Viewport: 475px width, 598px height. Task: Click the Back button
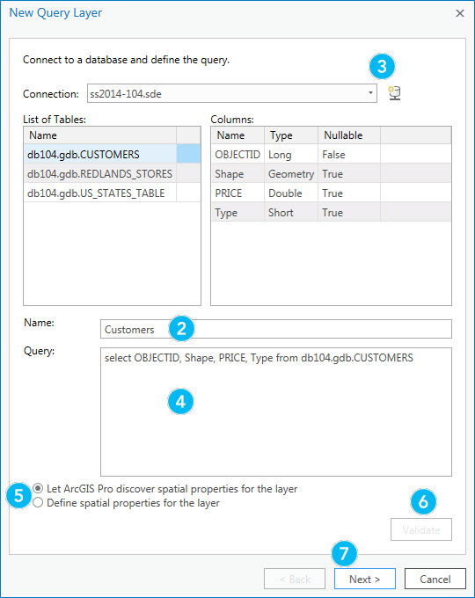coord(295,579)
